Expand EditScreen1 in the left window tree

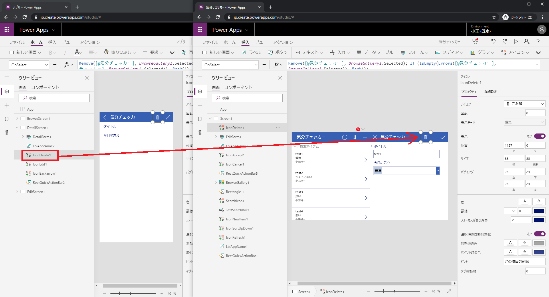click(17, 192)
